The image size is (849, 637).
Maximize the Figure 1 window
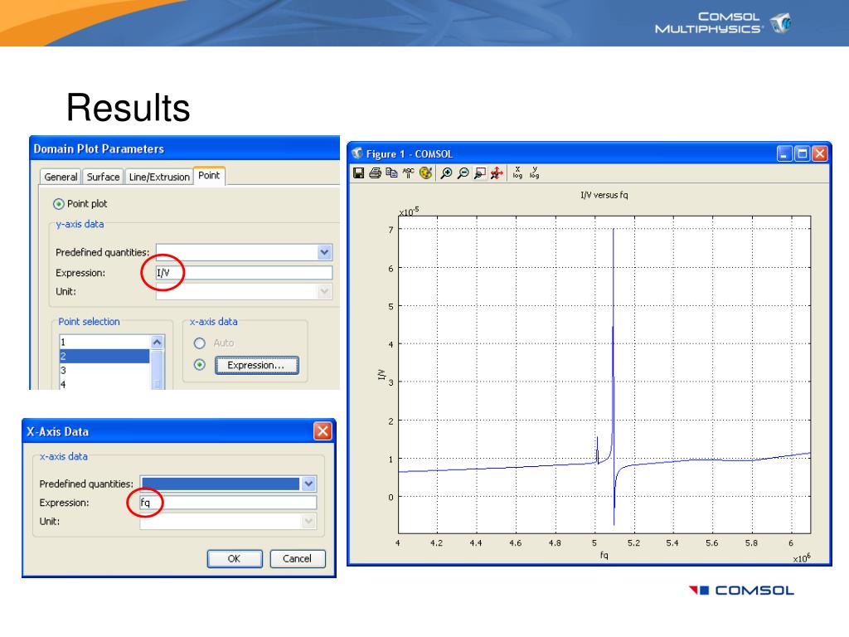point(803,153)
